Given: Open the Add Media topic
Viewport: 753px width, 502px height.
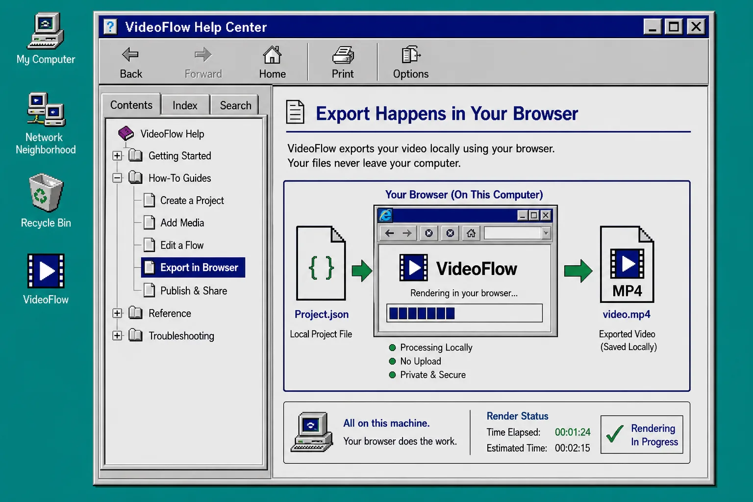Looking at the screenshot, I should [x=174, y=223].
